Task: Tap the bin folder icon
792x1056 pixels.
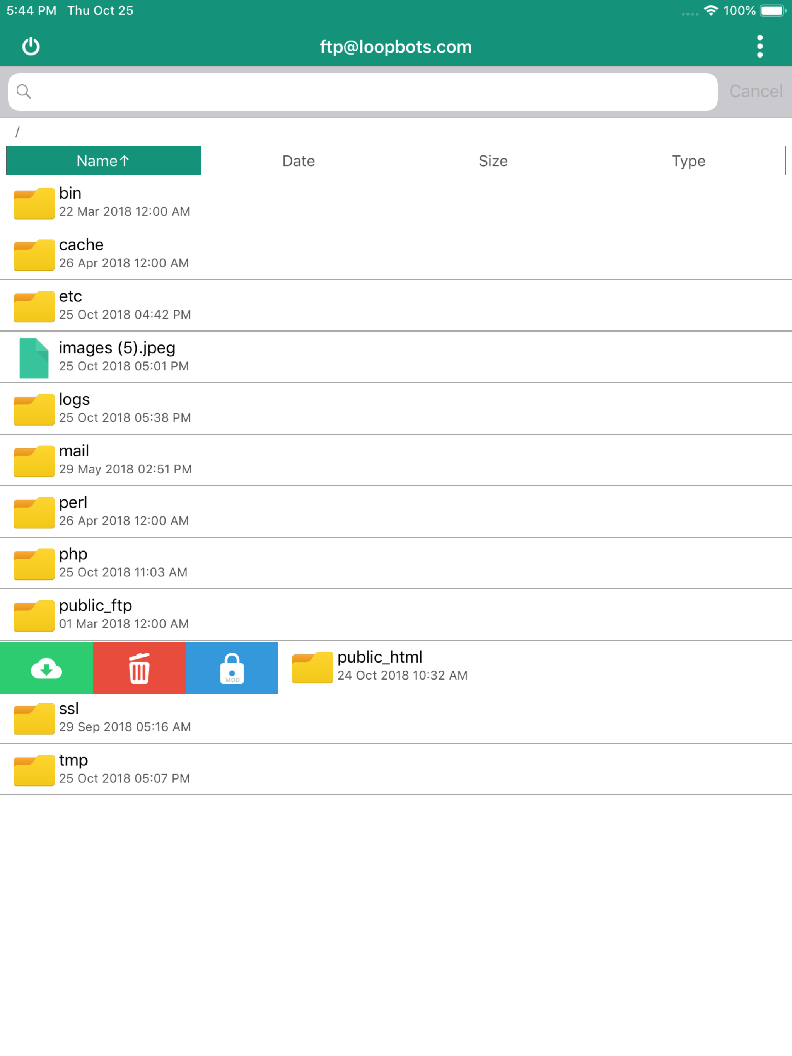Action: [x=33, y=203]
